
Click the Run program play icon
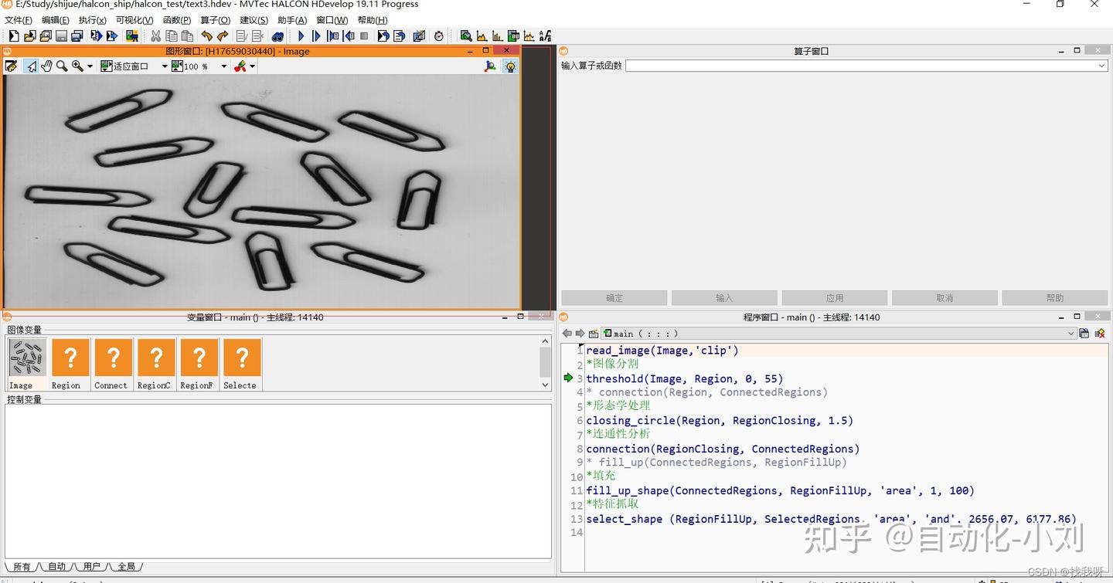tap(301, 36)
